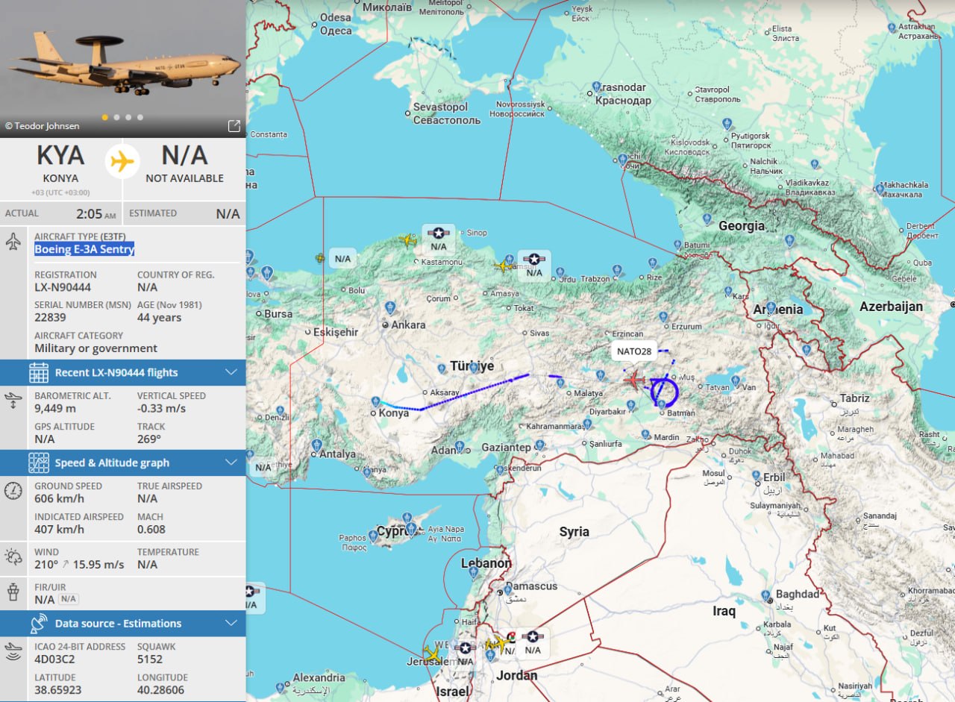
Task: Click the airport pin at Astrakhan
Action: (x=892, y=28)
